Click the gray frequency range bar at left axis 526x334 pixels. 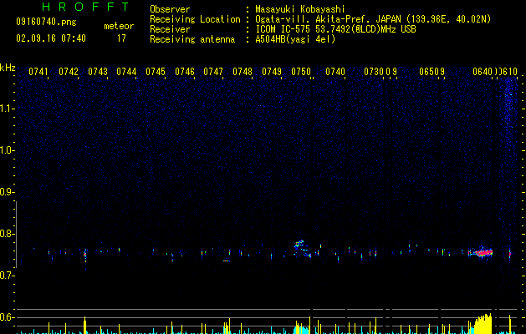(16, 234)
